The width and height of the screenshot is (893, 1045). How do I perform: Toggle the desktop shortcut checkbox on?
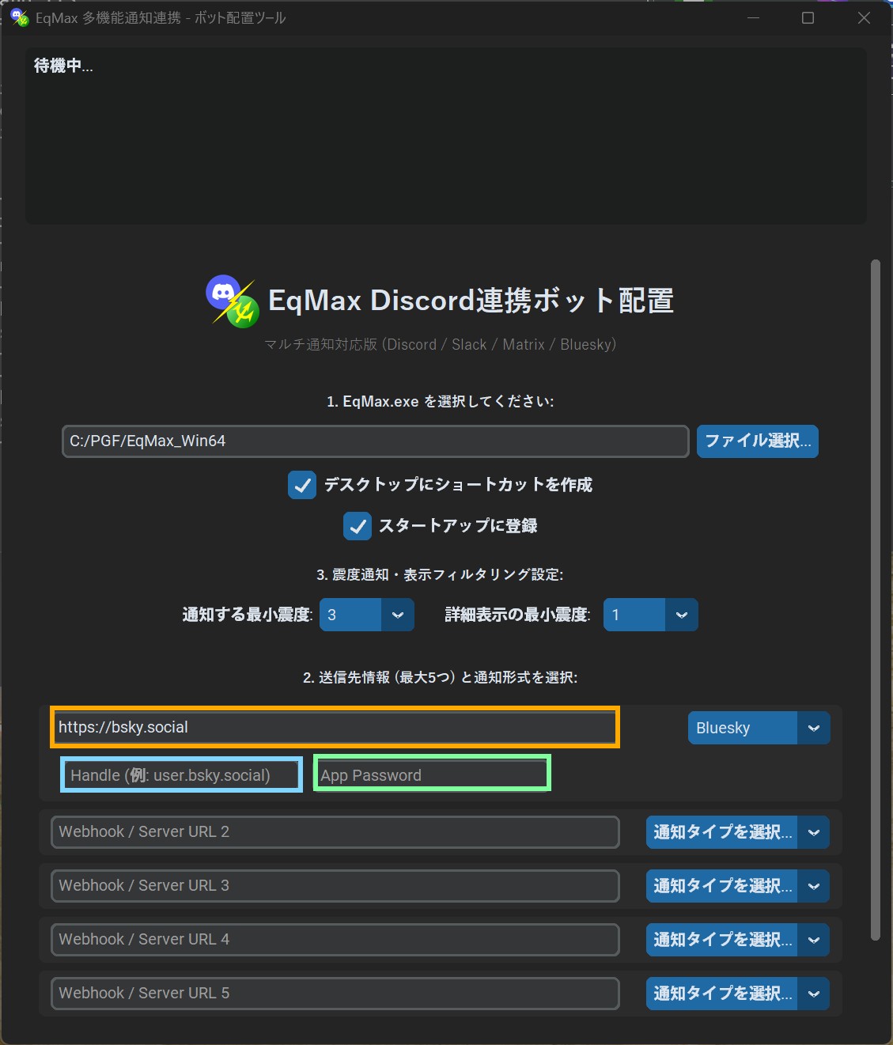(301, 485)
